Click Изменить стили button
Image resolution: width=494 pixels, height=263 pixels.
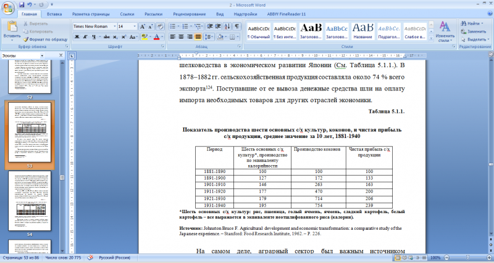coord(445,32)
